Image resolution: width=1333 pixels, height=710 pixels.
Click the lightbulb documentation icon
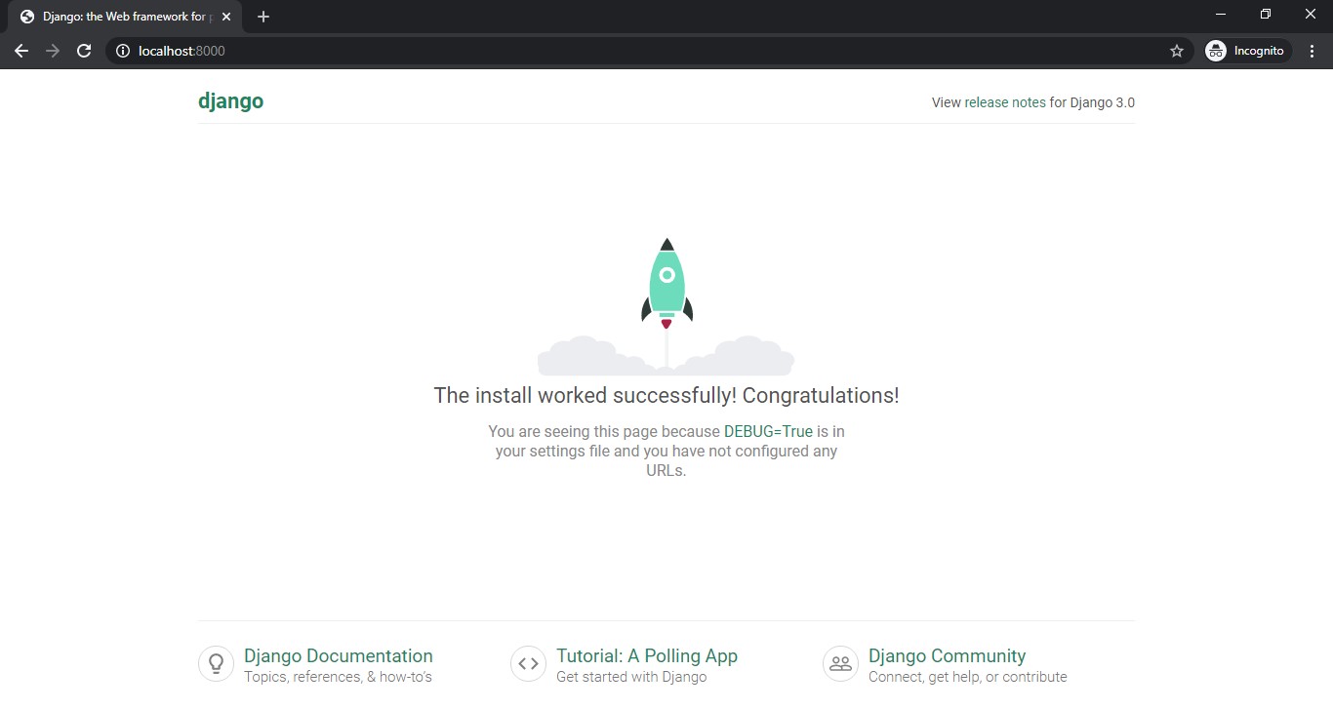click(x=217, y=664)
